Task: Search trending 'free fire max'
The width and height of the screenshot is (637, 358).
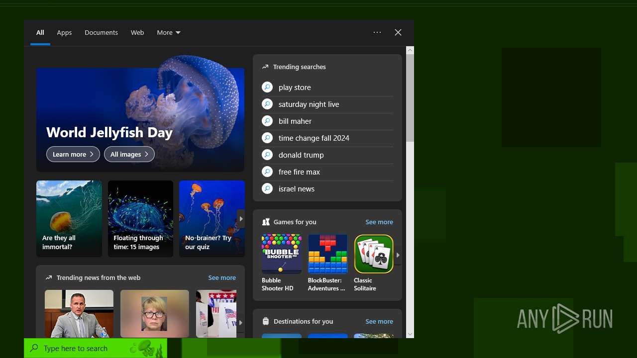Action: [x=327, y=172]
